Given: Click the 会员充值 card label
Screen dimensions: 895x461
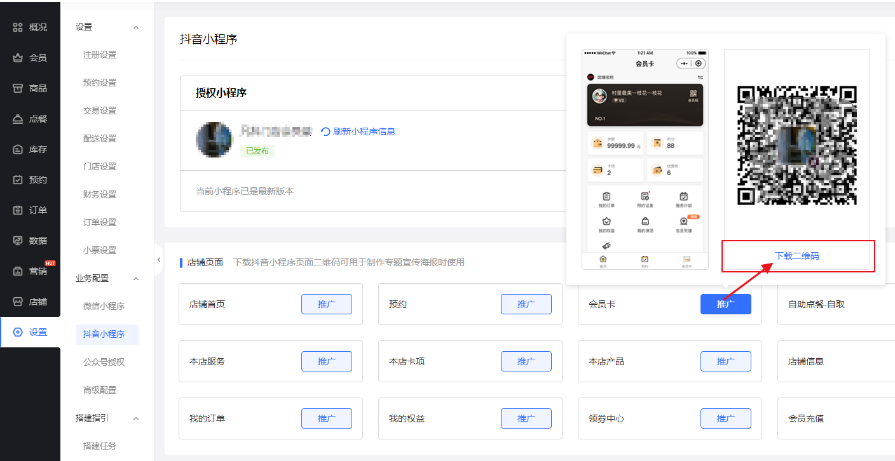Looking at the screenshot, I should (x=806, y=418).
